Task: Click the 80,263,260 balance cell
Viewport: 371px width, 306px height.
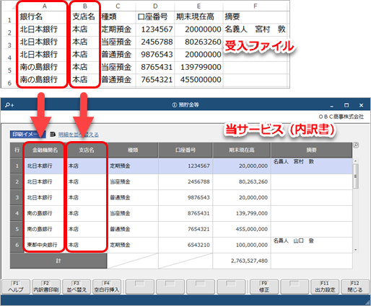Action: click(x=242, y=181)
